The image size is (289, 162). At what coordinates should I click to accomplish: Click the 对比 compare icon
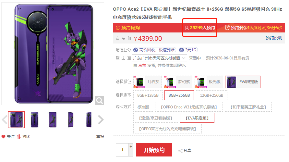pos(18,137)
